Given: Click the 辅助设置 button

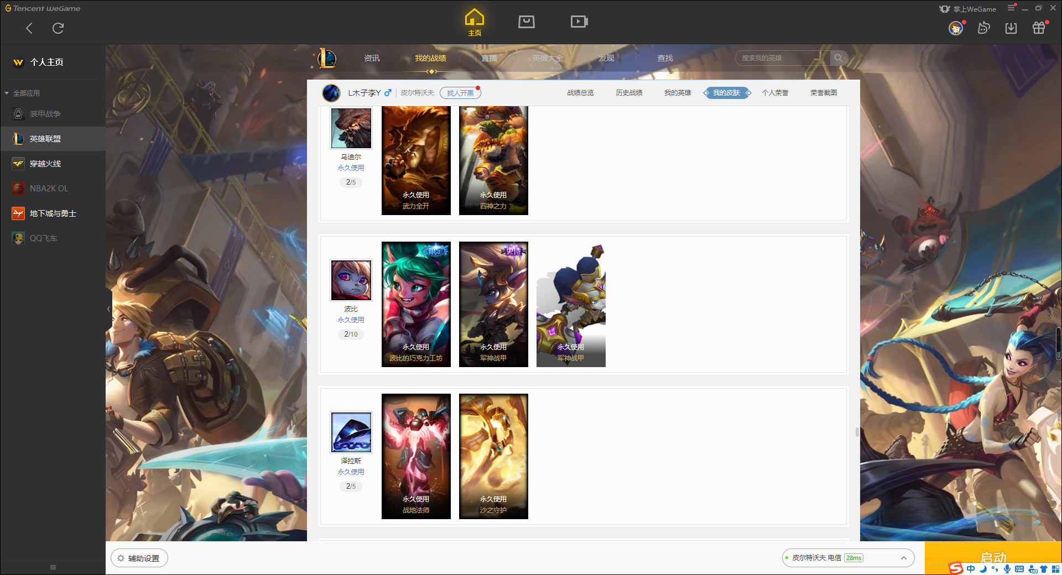Looking at the screenshot, I should [x=139, y=558].
